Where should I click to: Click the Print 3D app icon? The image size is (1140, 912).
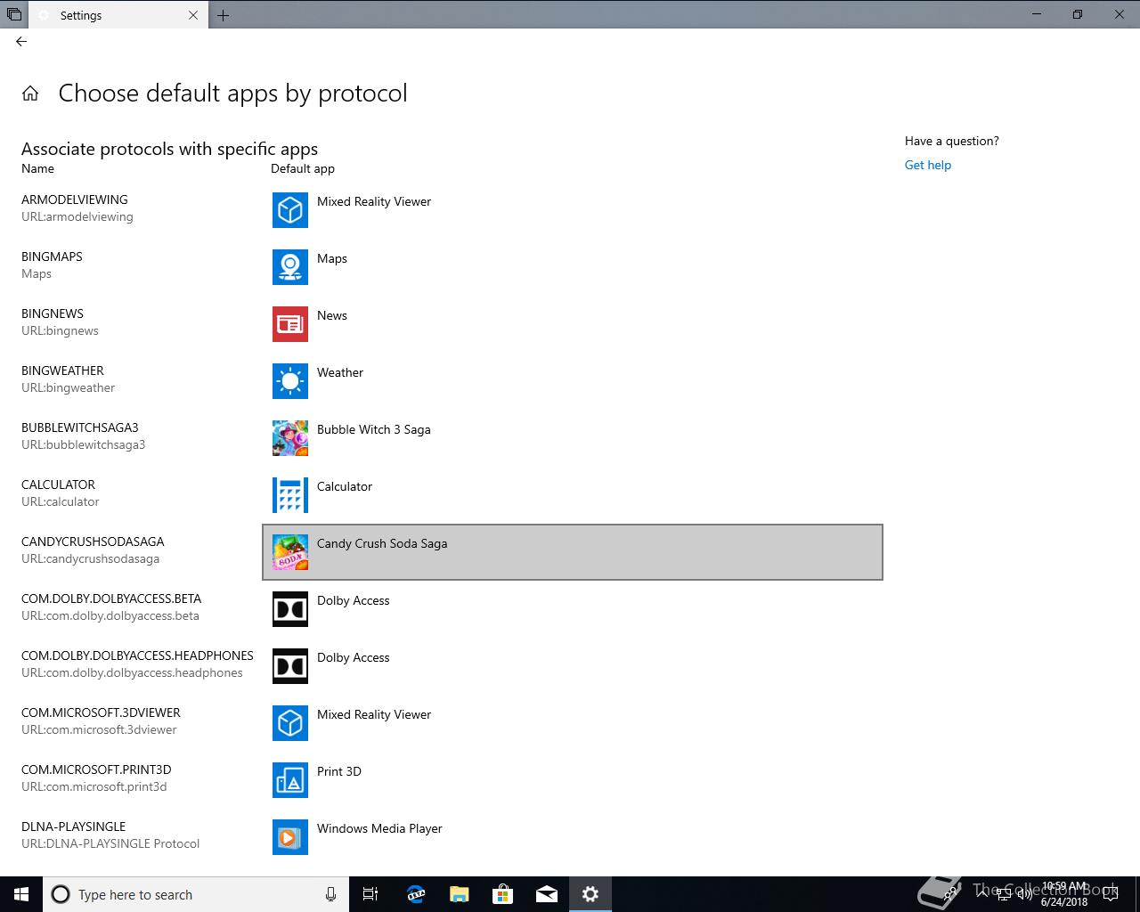[x=290, y=780]
